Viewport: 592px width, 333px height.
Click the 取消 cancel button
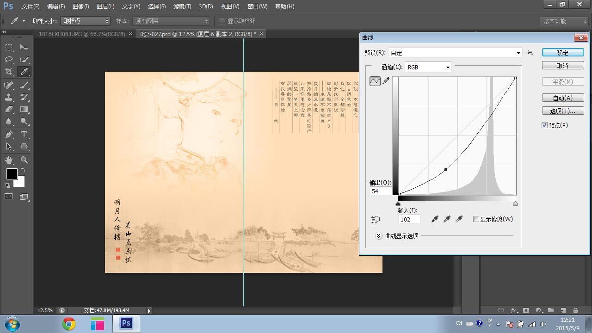tap(563, 66)
